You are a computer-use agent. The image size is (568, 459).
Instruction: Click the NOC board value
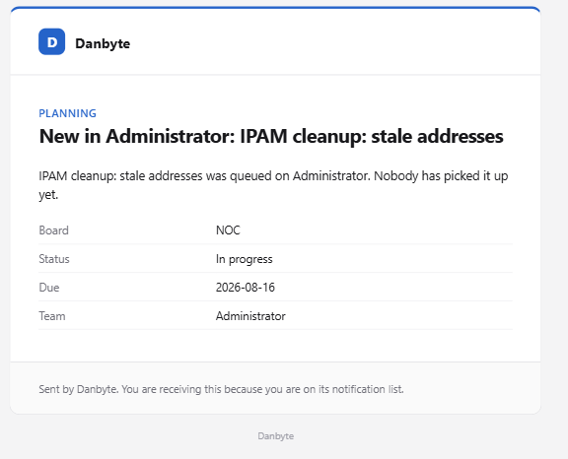pos(228,230)
